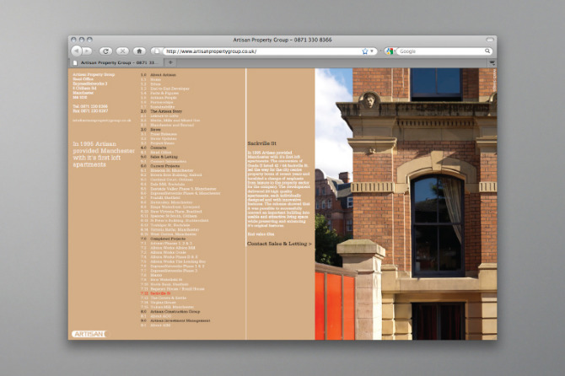Screen dimensions: 565x376
Task: Click the Tel: 0871 330 8366 text
Action: (x=90, y=106)
